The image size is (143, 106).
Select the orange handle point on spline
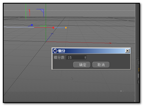tap(66, 28)
